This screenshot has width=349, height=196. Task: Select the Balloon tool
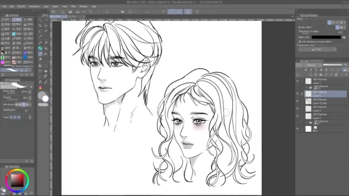click(40, 76)
